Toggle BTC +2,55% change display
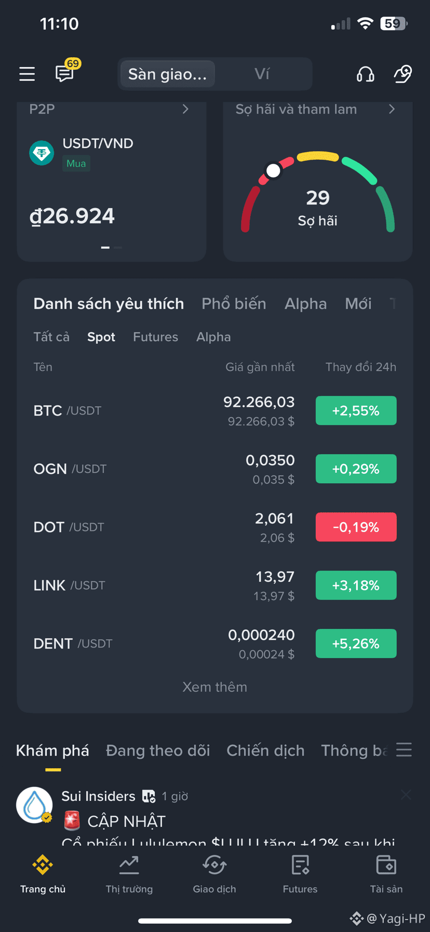The height and width of the screenshot is (932, 430). coord(356,410)
